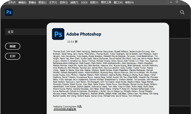Open the 选择(S) menu
The height and width of the screenshot is (114, 191).
pos(63,3)
